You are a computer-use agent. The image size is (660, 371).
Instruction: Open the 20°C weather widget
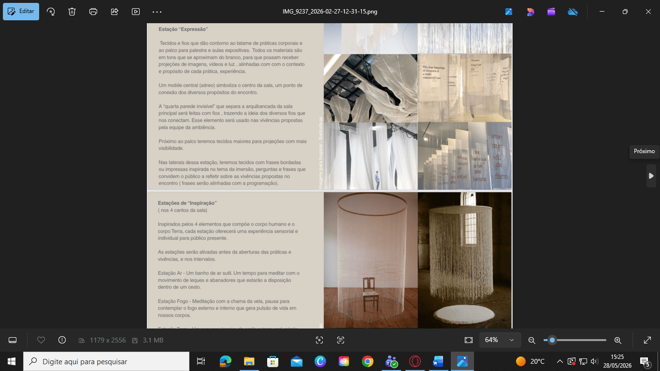[530, 361]
